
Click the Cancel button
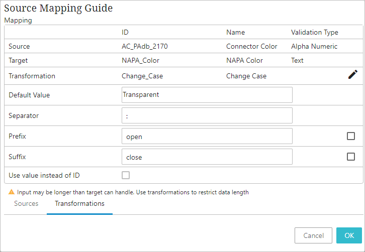pyautogui.click(x=313, y=235)
